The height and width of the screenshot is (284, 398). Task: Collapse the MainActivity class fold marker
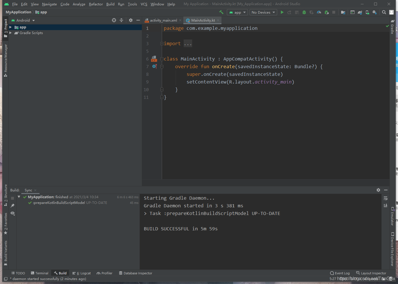(162, 59)
